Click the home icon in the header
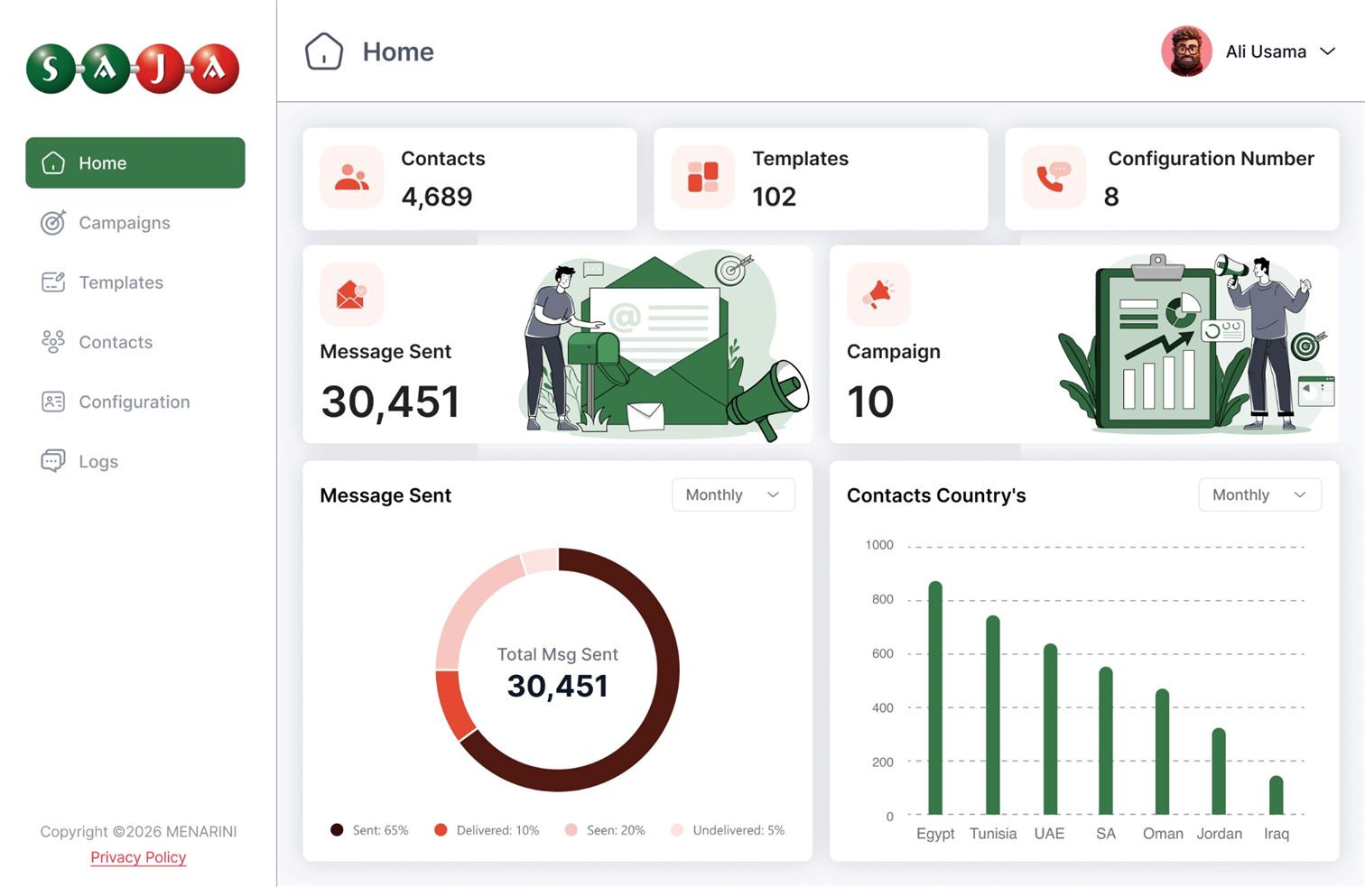The image size is (1365, 887). pyautogui.click(x=324, y=51)
